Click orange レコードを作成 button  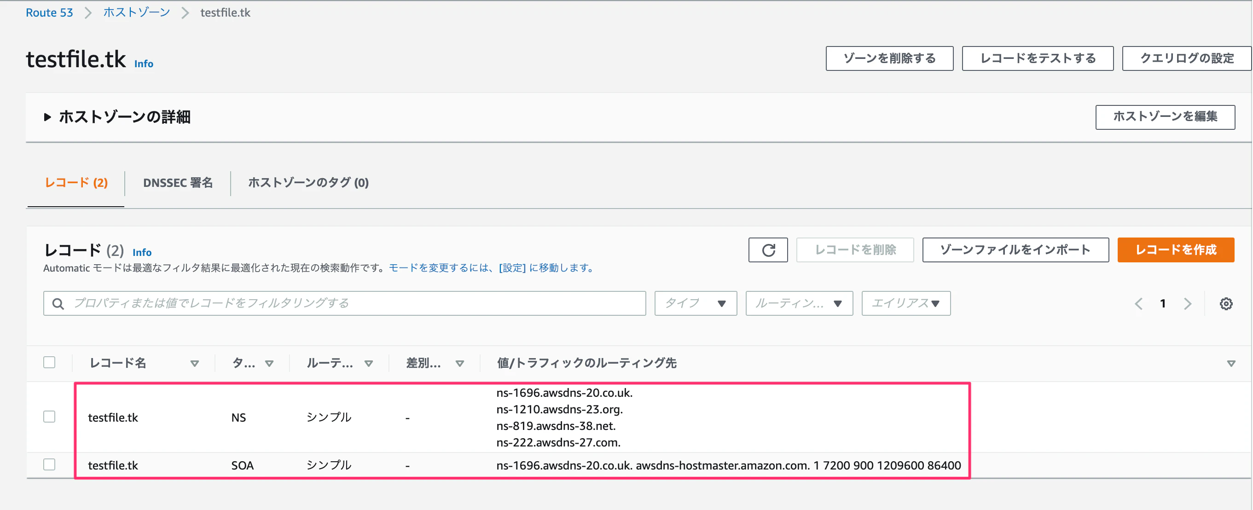pos(1176,250)
